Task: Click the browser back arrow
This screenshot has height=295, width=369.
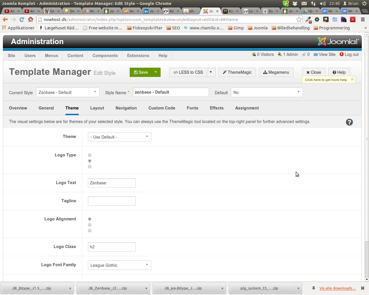Action: click(5, 19)
